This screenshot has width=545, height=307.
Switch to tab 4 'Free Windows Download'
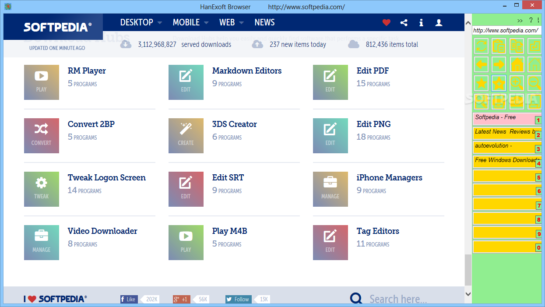(507, 162)
